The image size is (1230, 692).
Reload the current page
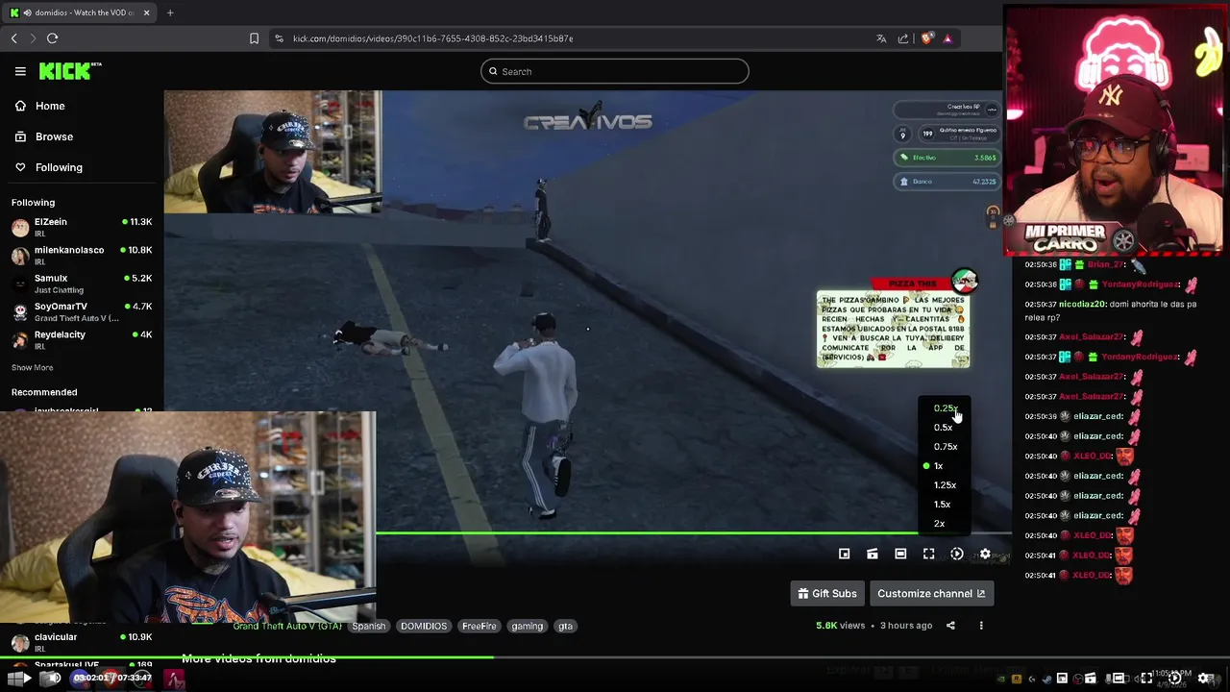click(52, 38)
